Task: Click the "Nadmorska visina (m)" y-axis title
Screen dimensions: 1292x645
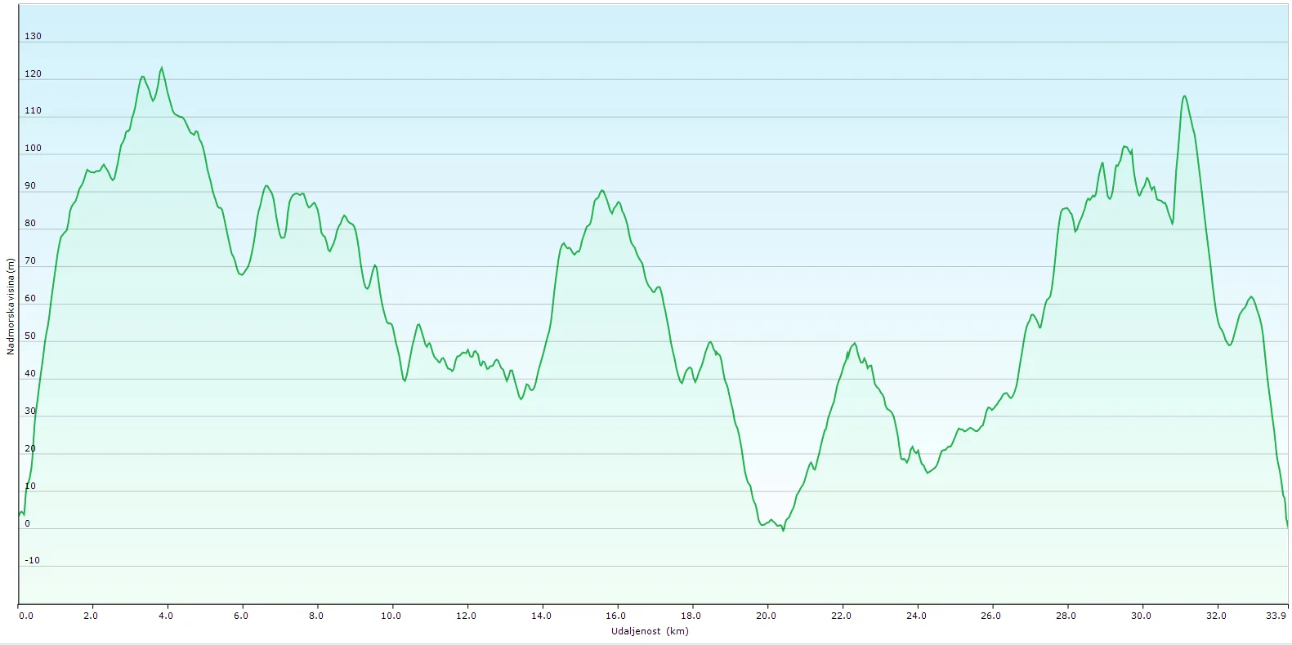Action: click(11, 306)
